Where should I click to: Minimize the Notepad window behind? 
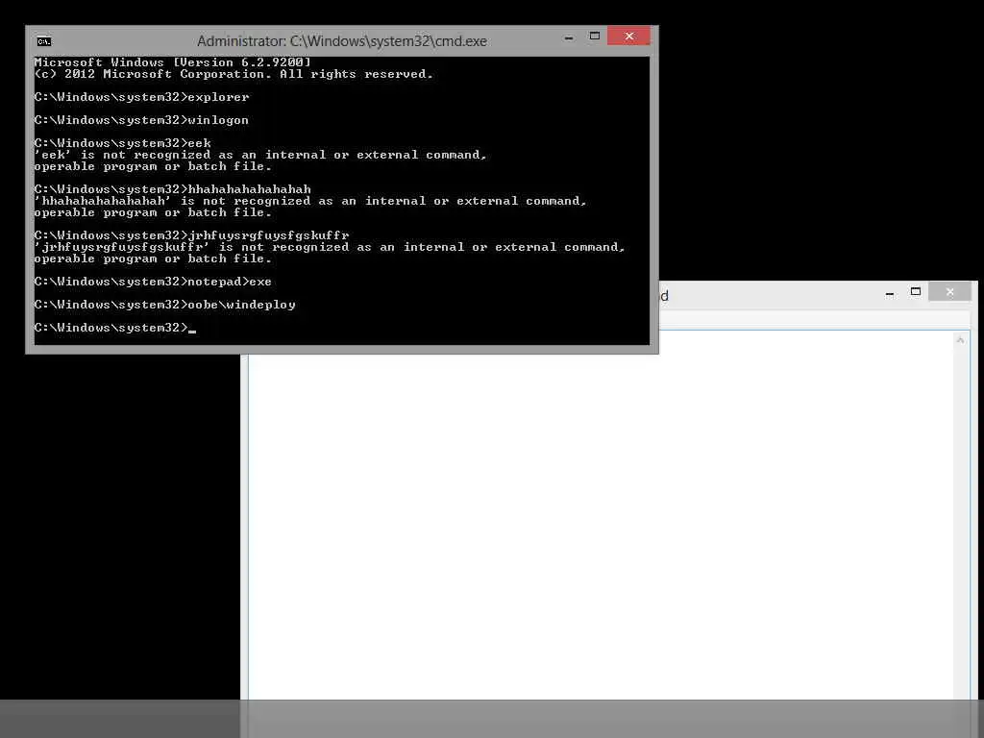[889, 292]
